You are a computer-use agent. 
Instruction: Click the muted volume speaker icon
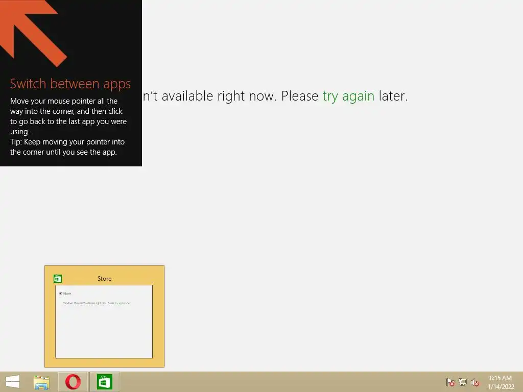(475, 382)
